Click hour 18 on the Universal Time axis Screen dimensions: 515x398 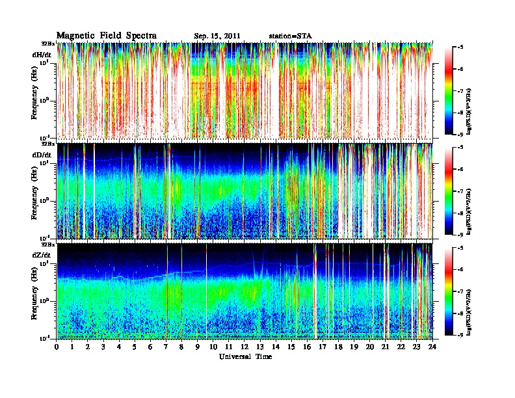click(339, 347)
